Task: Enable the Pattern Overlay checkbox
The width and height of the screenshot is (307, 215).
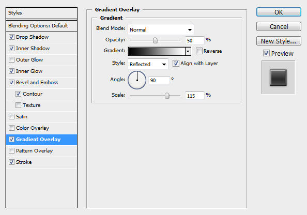Action: tap(11, 150)
